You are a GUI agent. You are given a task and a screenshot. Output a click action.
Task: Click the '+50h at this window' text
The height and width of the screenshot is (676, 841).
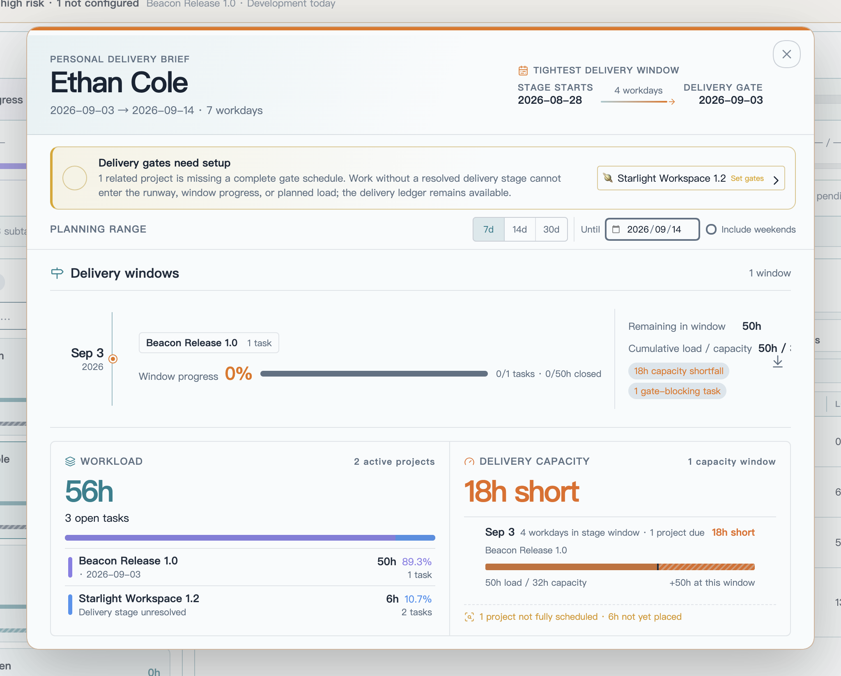(x=712, y=582)
